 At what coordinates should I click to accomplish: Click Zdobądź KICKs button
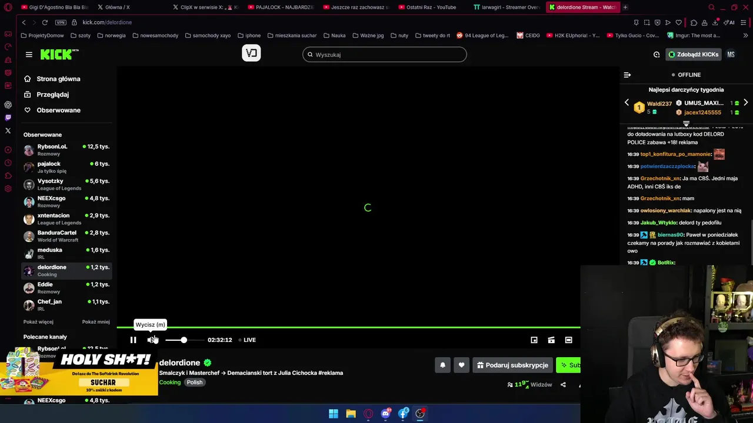coord(693,55)
